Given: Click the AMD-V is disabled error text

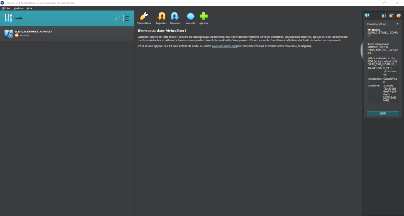Looking at the screenshot, I should point(382,61).
